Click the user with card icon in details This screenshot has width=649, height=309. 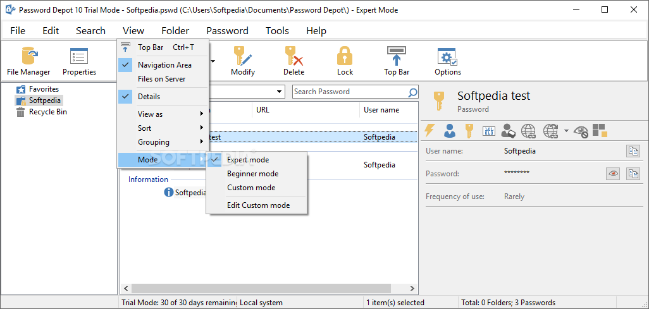tap(508, 131)
